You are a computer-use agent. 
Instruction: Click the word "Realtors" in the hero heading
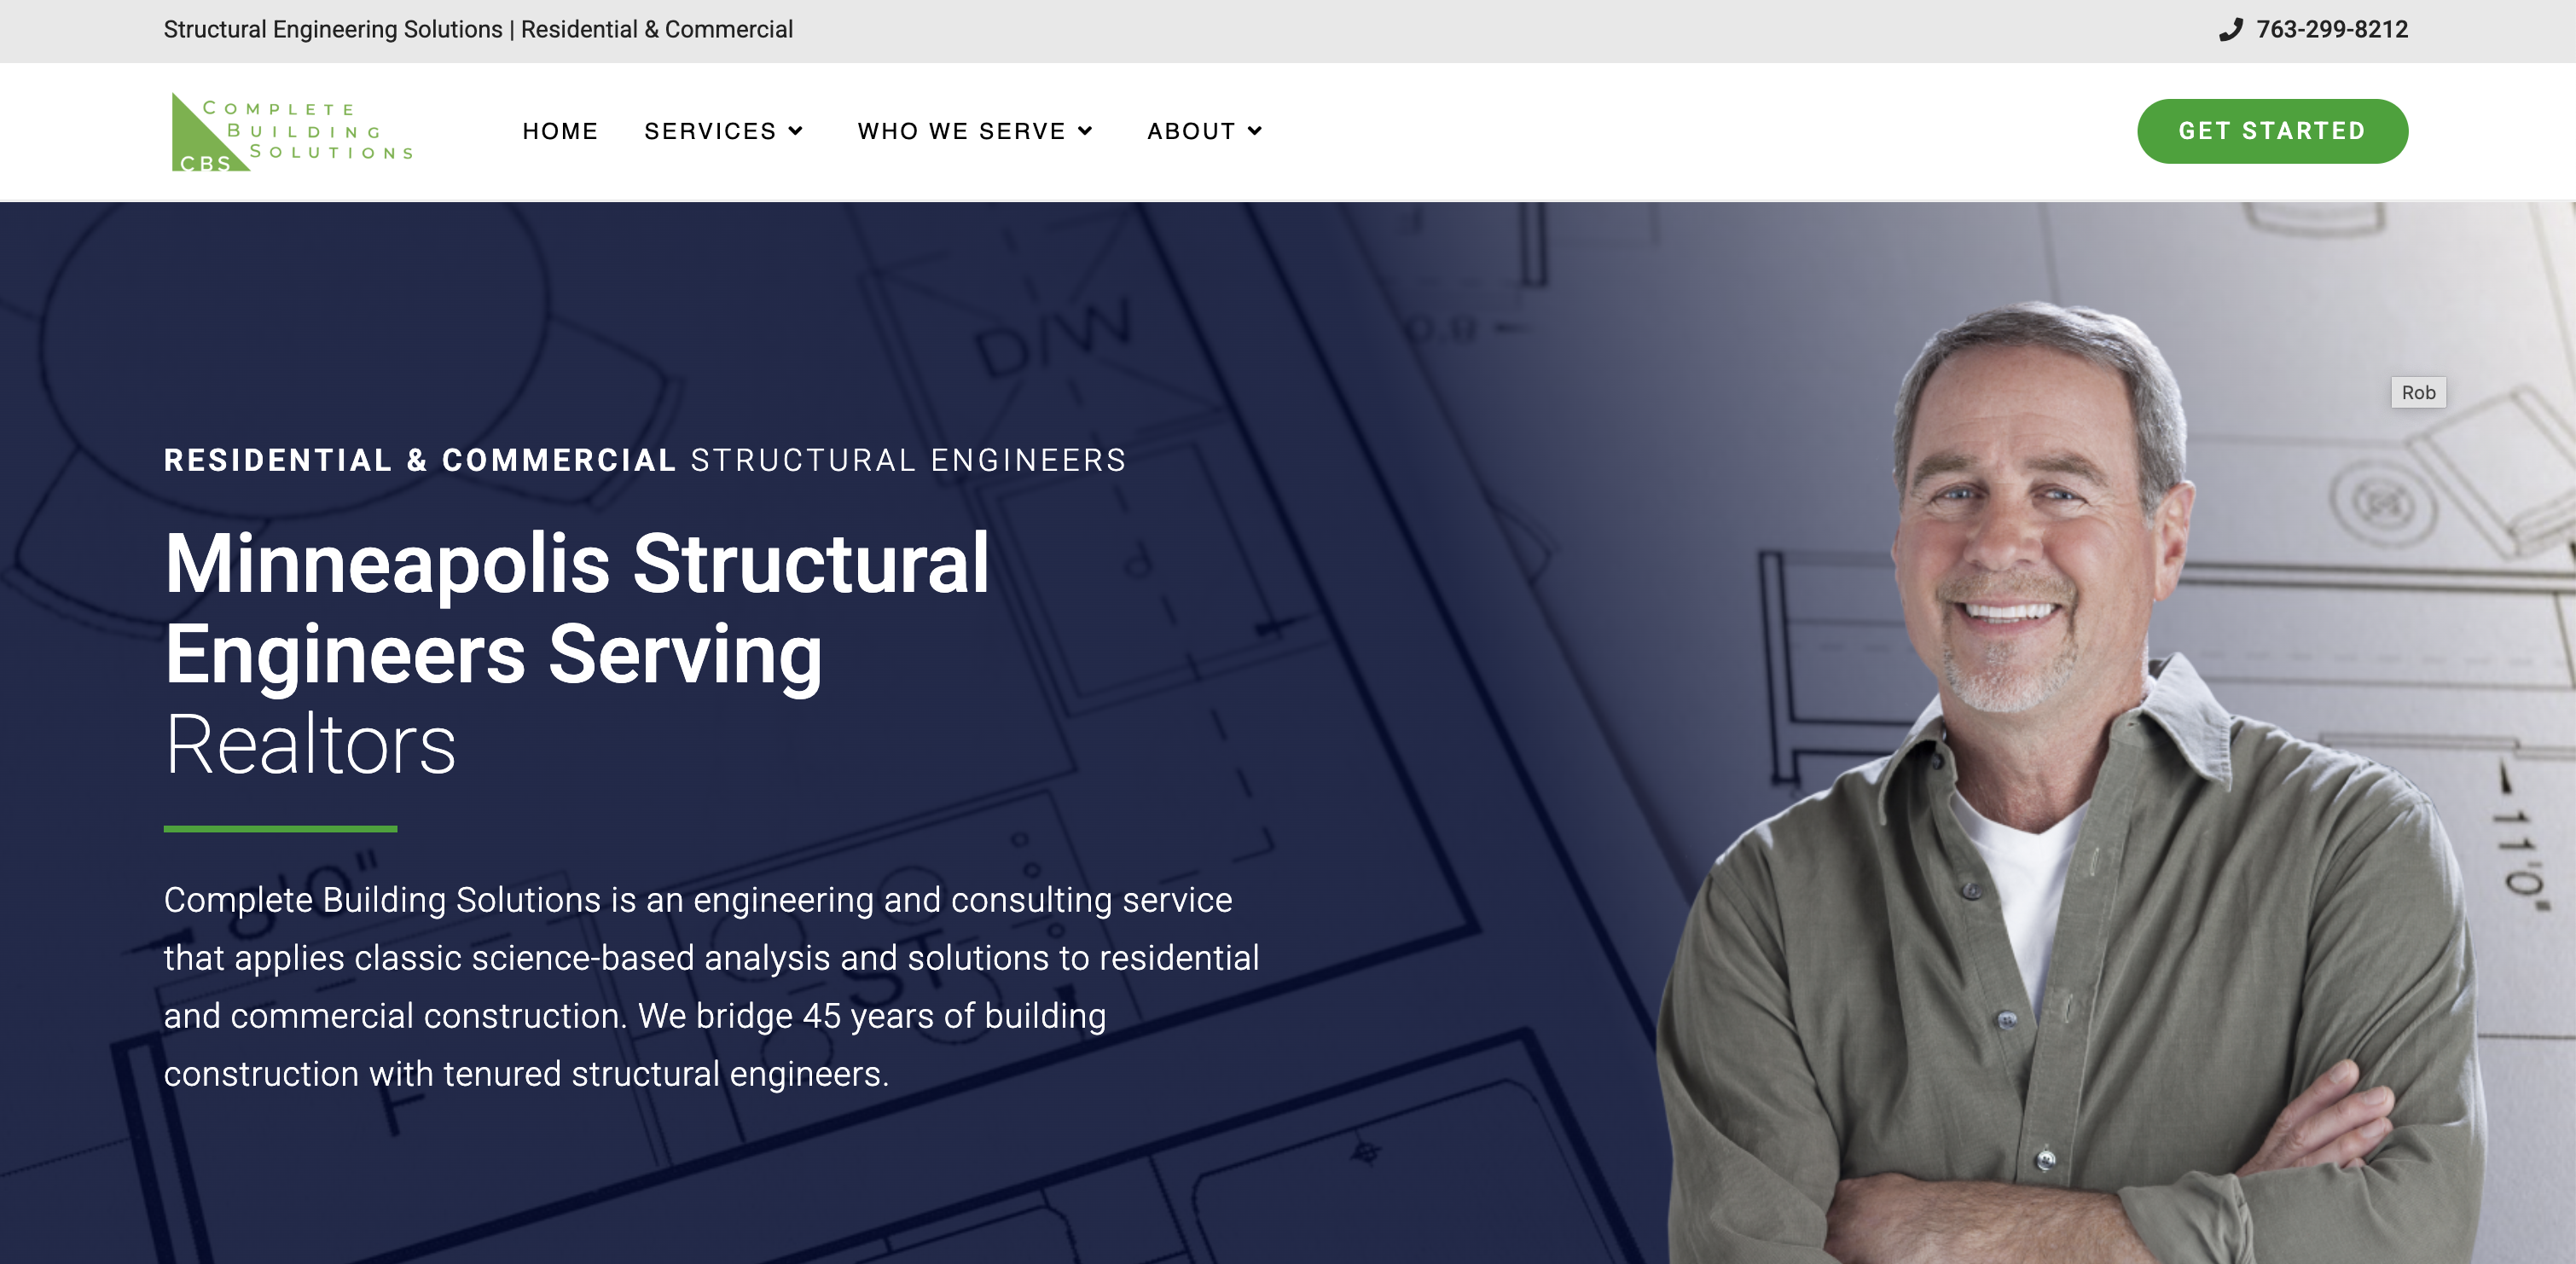coord(310,744)
